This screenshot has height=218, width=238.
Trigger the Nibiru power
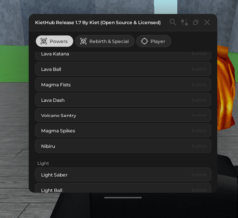point(123,146)
